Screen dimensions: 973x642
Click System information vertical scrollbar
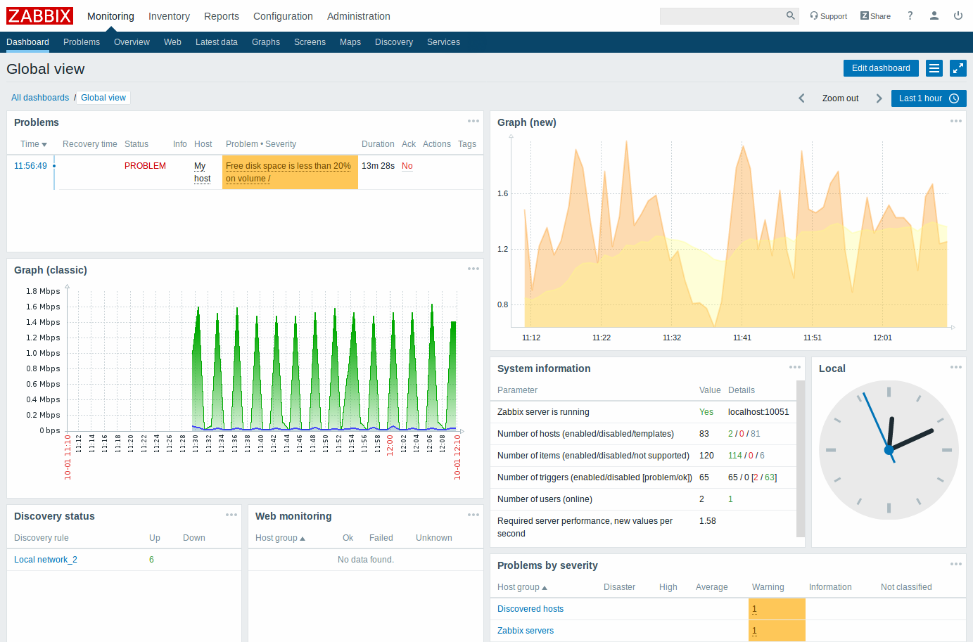point(801,458)
